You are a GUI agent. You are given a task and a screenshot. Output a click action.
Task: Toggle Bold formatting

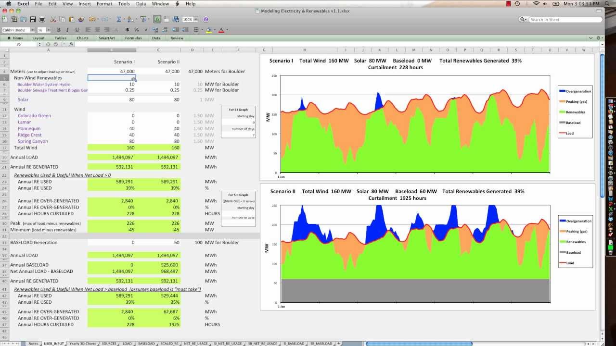(x=59, y=30)
